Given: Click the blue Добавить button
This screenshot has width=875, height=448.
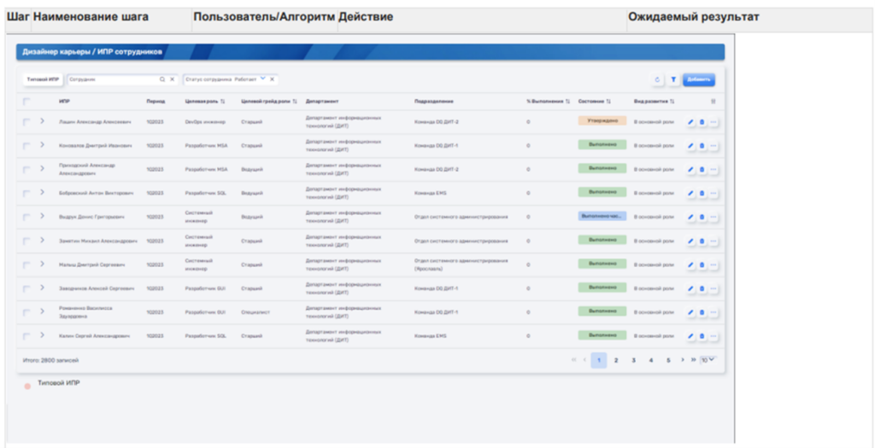Looking at the screenshot, I should tap(698, 79).
